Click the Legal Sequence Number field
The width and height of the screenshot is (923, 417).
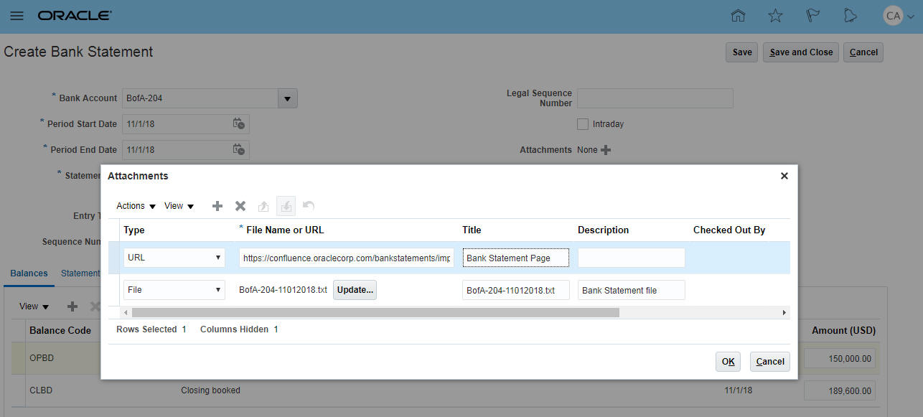[655, 98]
